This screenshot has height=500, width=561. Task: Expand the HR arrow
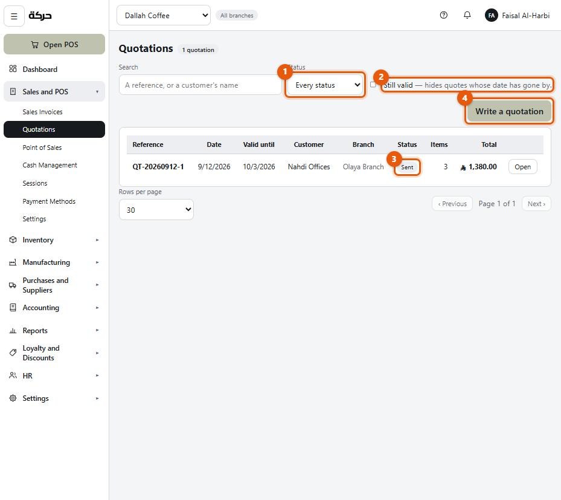pyautogui.click(x=97, y=375)
